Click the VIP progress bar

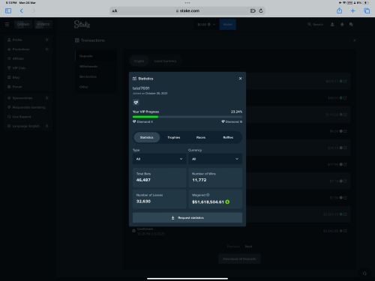coord(187,117)
